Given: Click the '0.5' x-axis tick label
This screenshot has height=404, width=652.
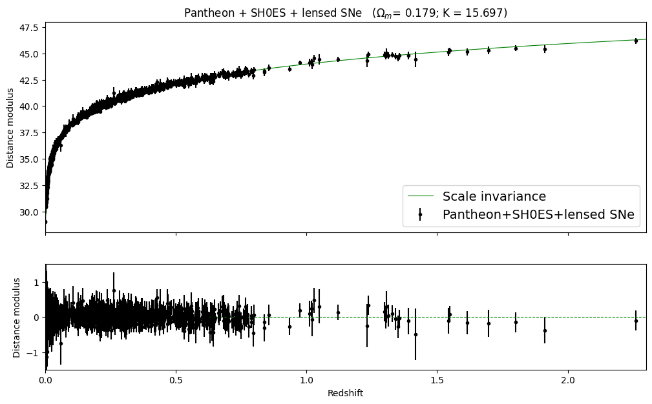Looking at the screenshot, I should coord(176,380).
